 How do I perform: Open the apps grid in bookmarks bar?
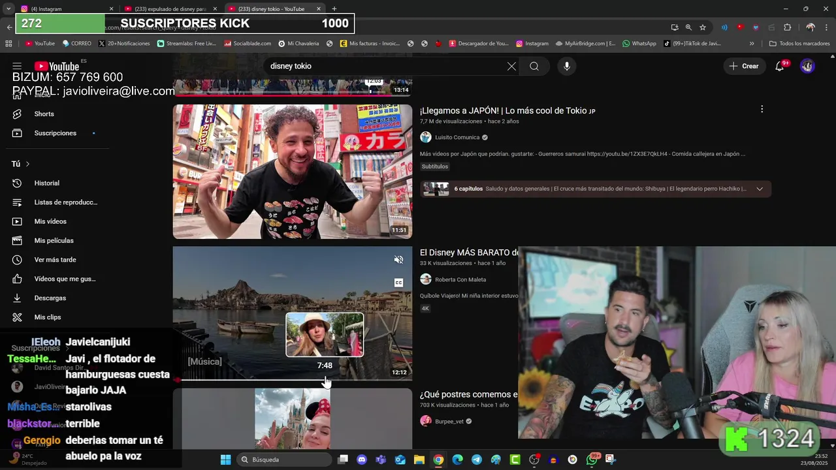[x=8, y=44]
